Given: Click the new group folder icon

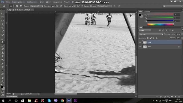Looking at the screenshot, I should 172,97.
